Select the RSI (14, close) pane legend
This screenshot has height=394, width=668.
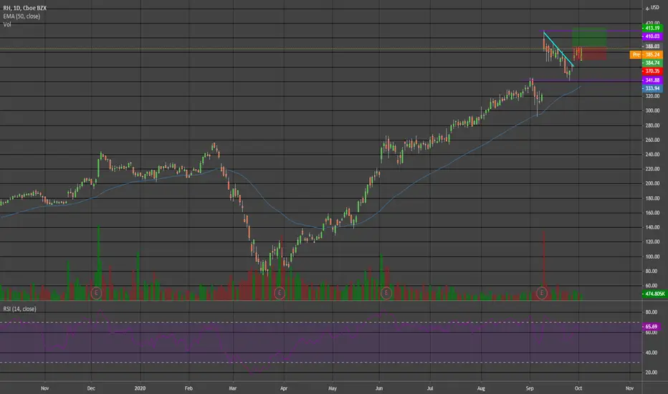[19, 309]
